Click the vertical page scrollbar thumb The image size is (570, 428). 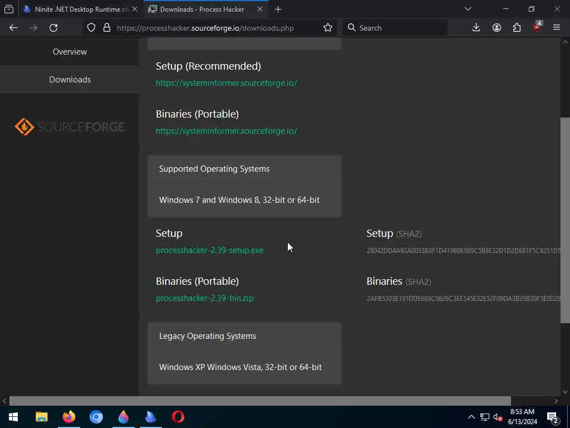pyautogui.click(x=565, y=220)
